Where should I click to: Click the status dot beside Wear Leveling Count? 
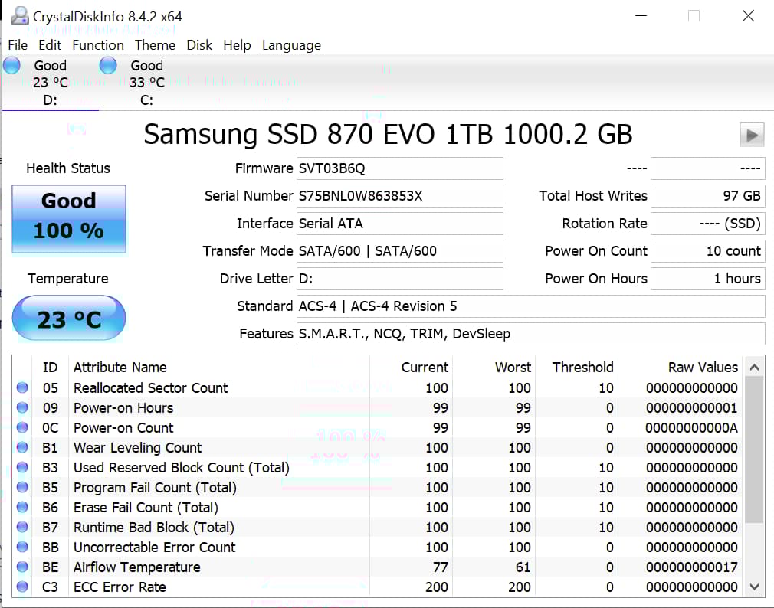[22, 448]
